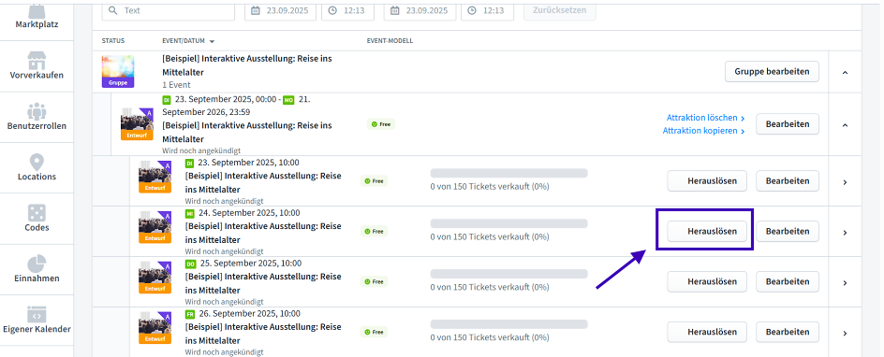Click ticket progress bar of 23. September event

509,173
